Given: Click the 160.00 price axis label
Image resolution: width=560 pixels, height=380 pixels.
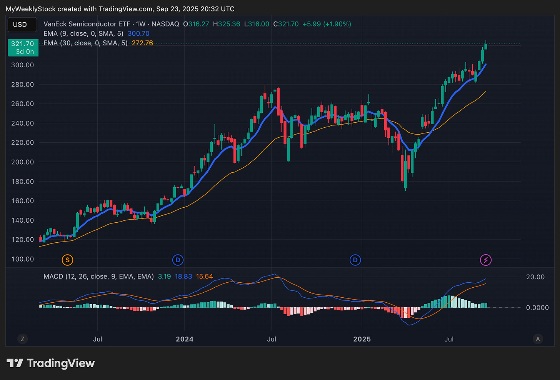Looking at the screenshot, I should 23,201.
